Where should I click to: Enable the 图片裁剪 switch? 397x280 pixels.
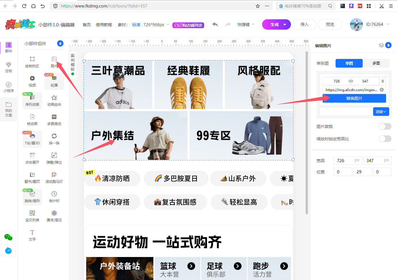[385, 126]
